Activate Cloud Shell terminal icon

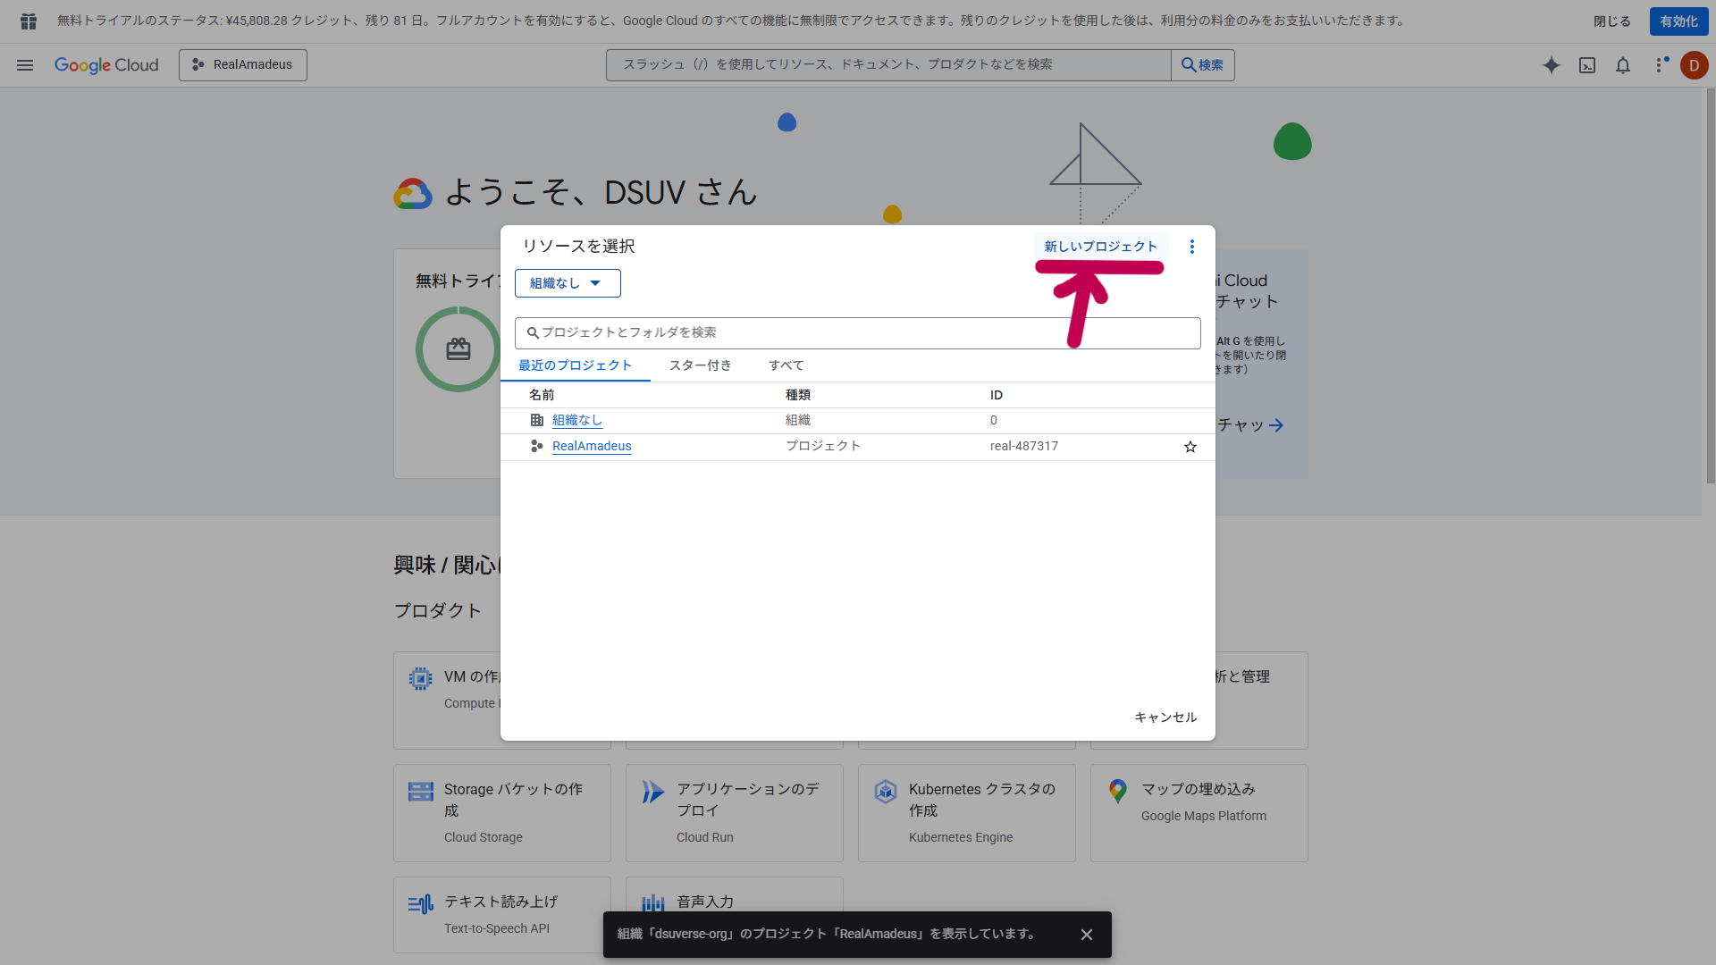1587,65
